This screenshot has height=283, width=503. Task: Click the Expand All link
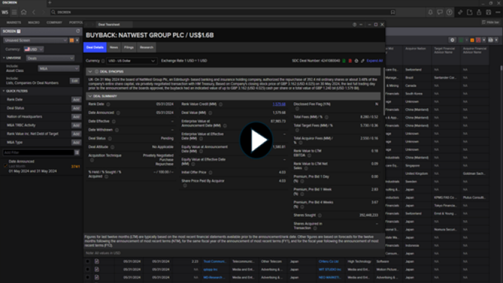(x=374, y=60)
